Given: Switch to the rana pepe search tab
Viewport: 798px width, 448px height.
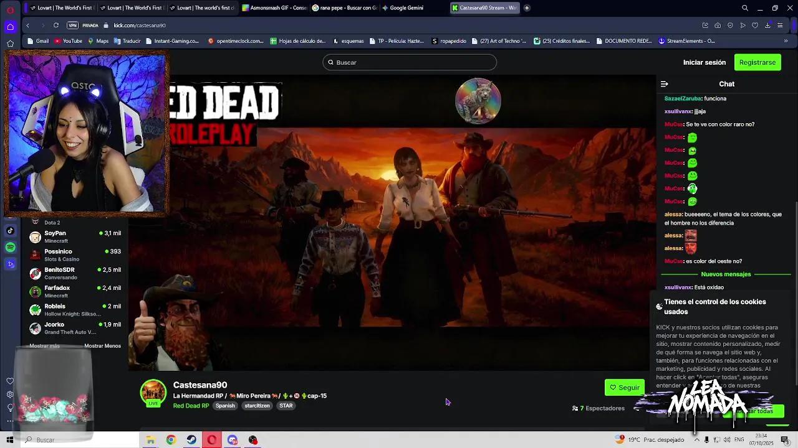Looking at the screenshot, I should [344, 8].
